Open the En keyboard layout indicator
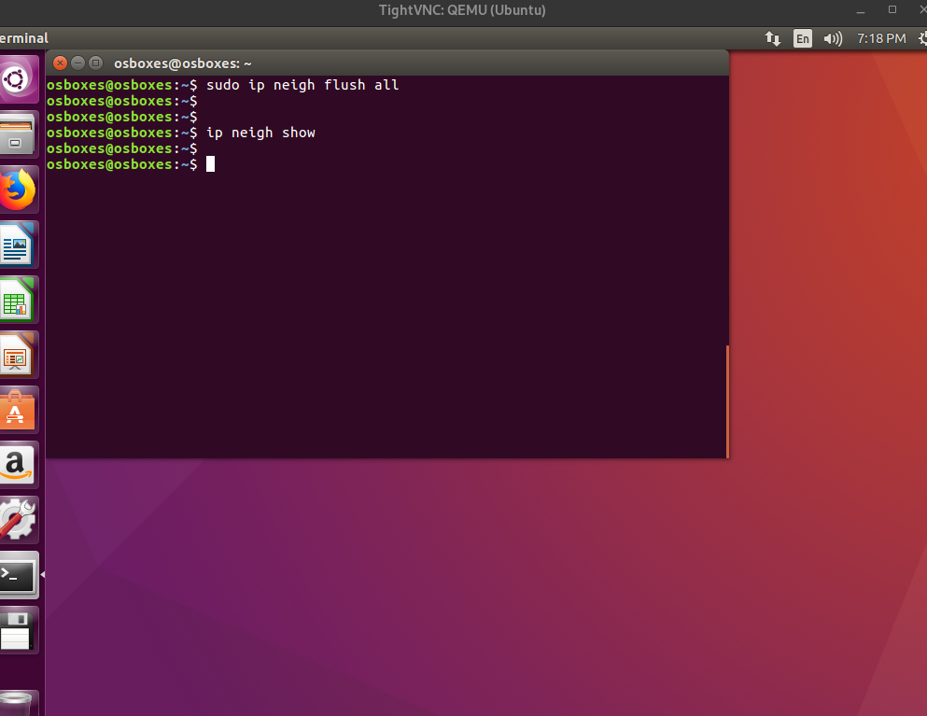The image size is (927, 716). [x=802, y=38]
